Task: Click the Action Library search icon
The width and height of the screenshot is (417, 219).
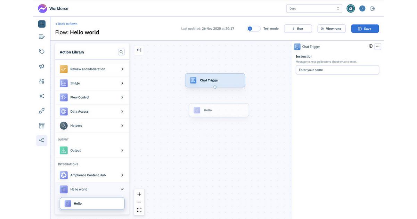Action: tap(121, 52)
